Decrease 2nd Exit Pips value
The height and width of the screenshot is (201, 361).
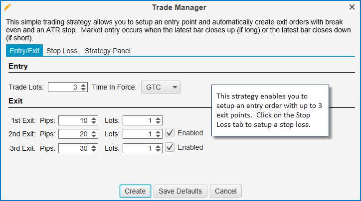click(x=93, y=136)
